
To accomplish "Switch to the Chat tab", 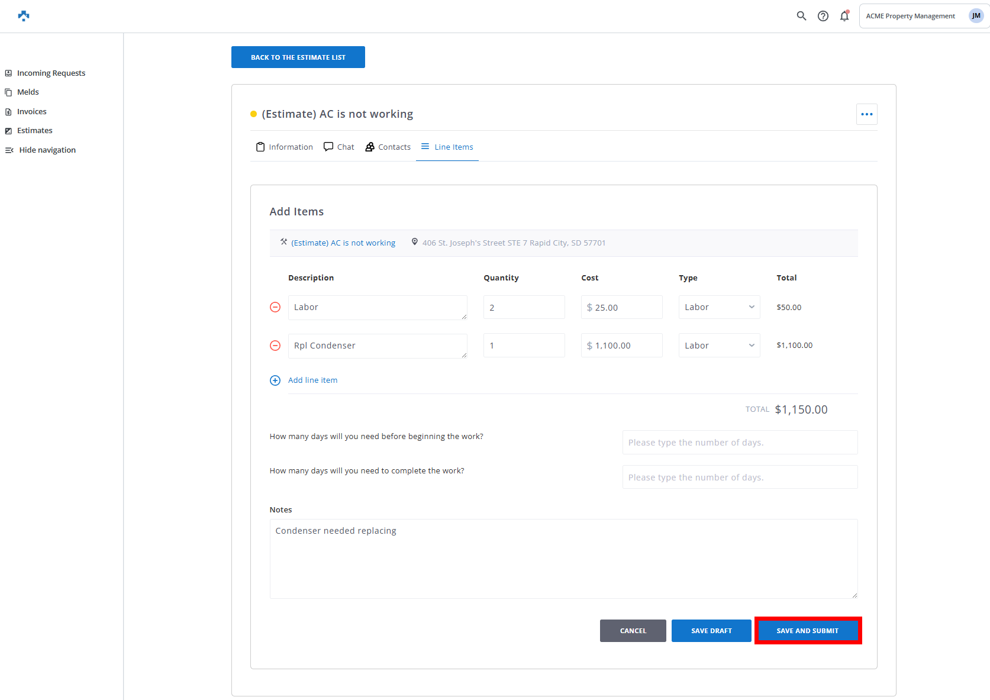I will point(339,147).
